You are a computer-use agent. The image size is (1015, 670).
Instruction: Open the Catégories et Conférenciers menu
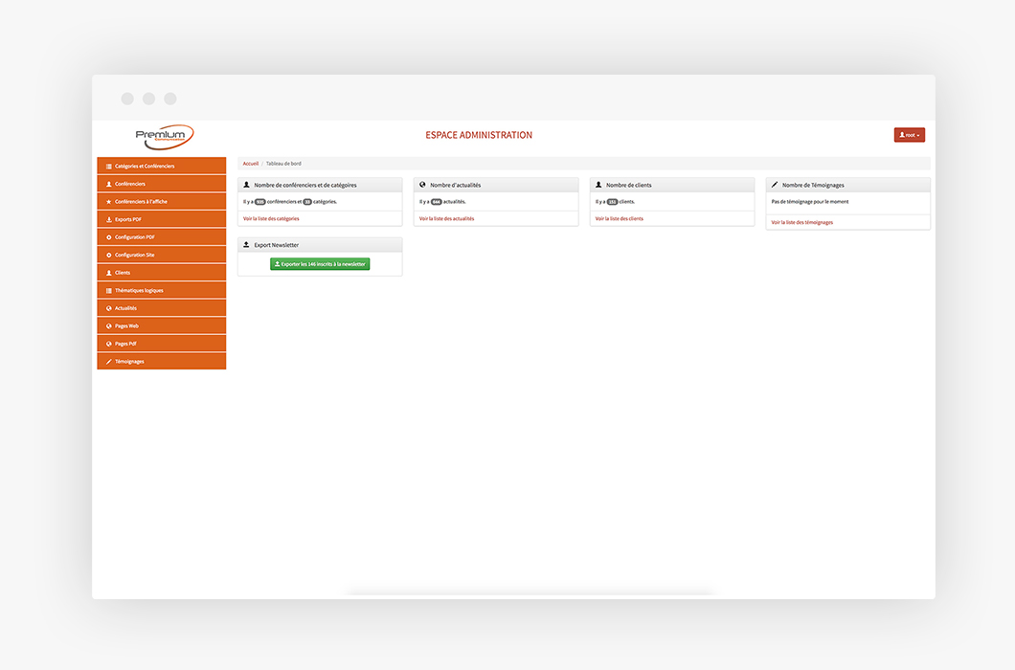162,166
